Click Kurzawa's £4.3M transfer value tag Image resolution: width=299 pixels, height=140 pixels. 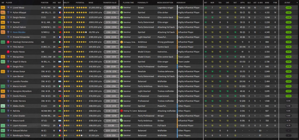111,126
